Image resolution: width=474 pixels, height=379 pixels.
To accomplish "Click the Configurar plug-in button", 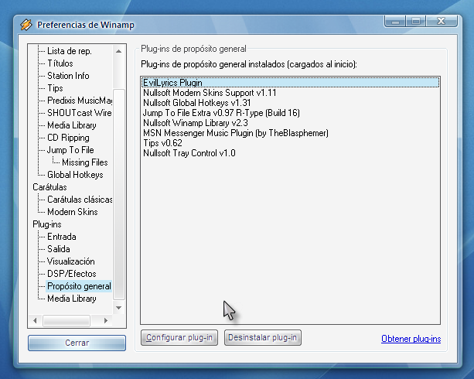I will (x=179, y=337).
